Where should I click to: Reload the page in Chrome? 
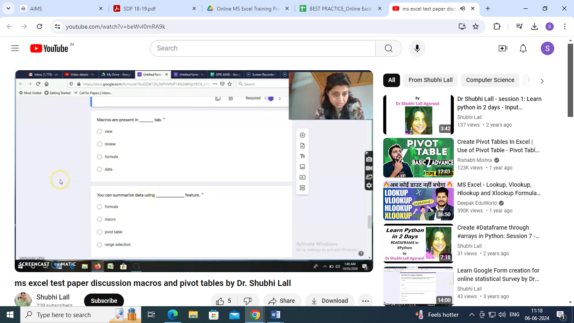(39, 26)
